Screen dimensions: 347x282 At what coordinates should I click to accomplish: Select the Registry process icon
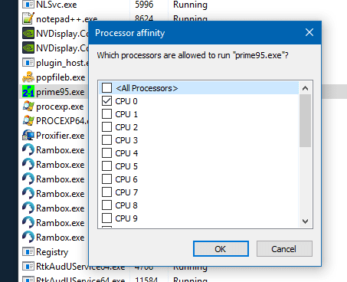point(28,252)
